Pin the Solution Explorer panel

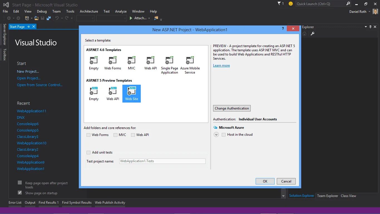(x=370, y=27)
